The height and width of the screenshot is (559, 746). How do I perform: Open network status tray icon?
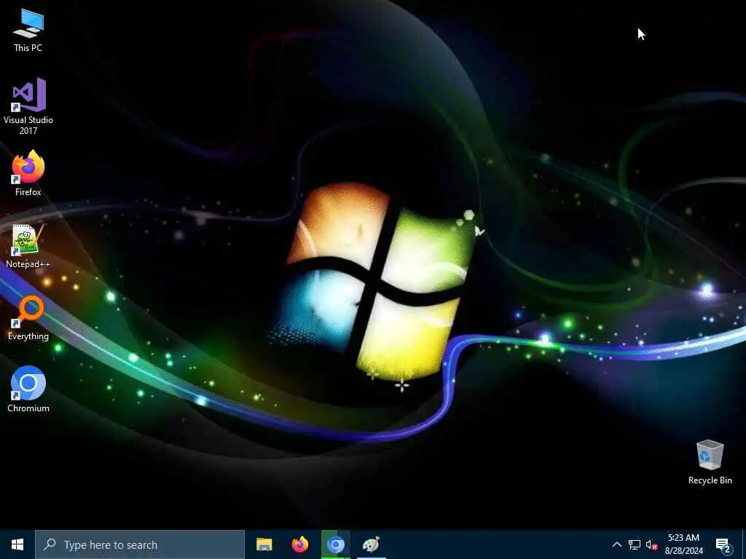pos(635,544)
